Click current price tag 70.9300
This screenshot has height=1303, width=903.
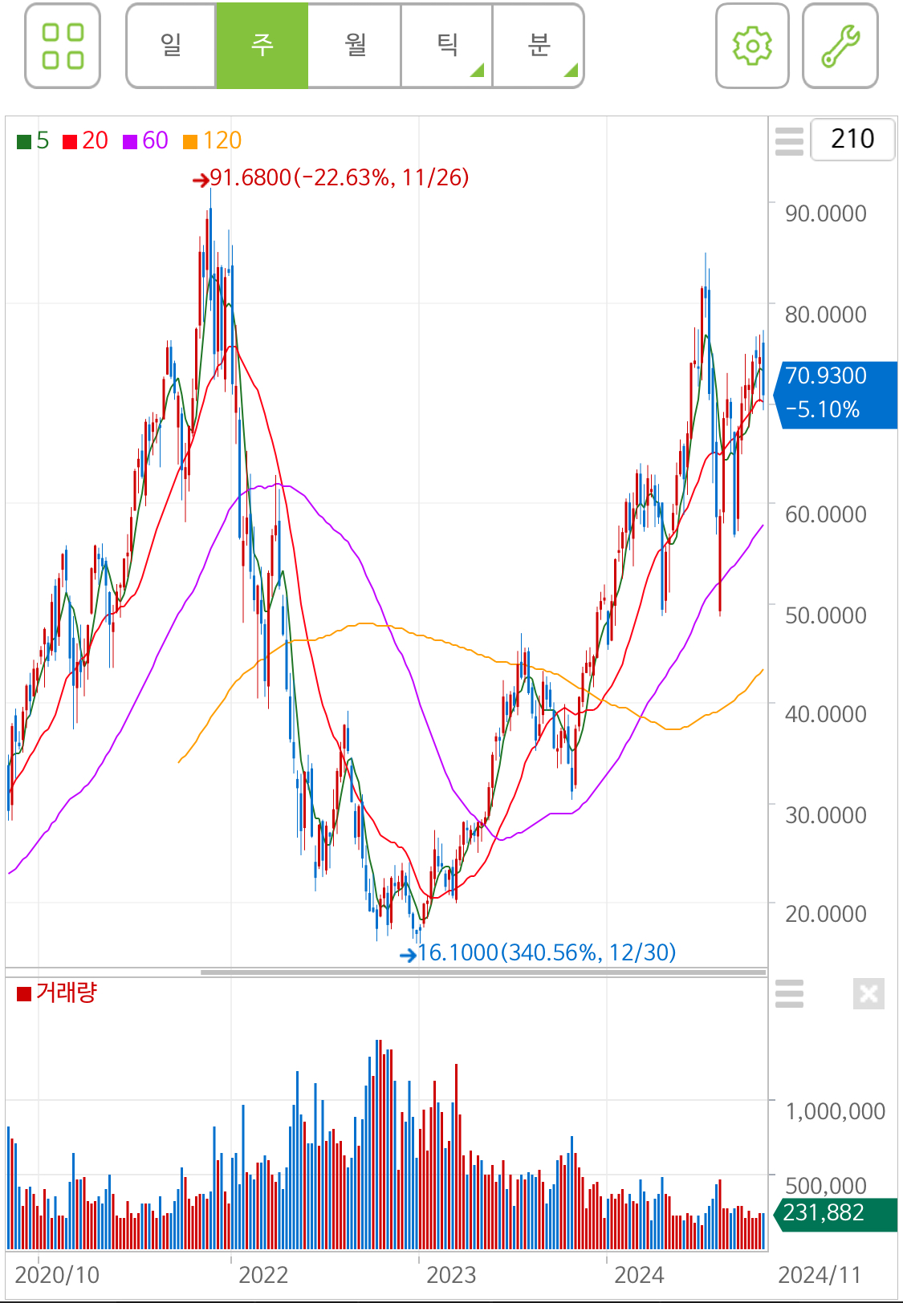pyautogui.click(x=826, y=375)
